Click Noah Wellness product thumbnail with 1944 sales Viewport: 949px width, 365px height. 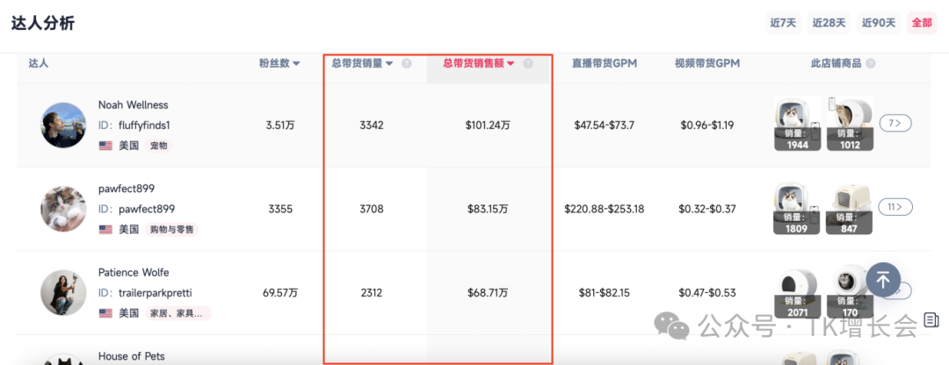pyautogui.click(x=797, y=124)
